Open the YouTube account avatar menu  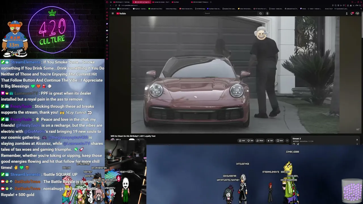pyautogui.click(x=357, y=13)
